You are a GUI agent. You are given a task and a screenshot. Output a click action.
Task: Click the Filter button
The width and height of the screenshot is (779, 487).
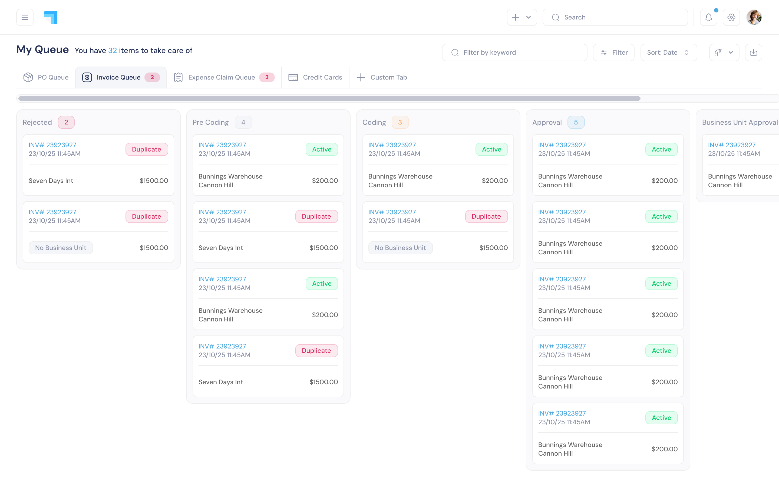[613, 52]
